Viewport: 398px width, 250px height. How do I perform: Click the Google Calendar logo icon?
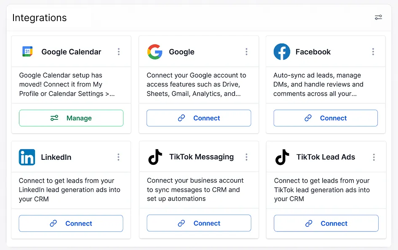point(27,51)
